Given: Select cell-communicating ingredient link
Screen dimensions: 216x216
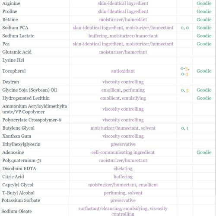Looking at the screenshot, I should point(123,152).
